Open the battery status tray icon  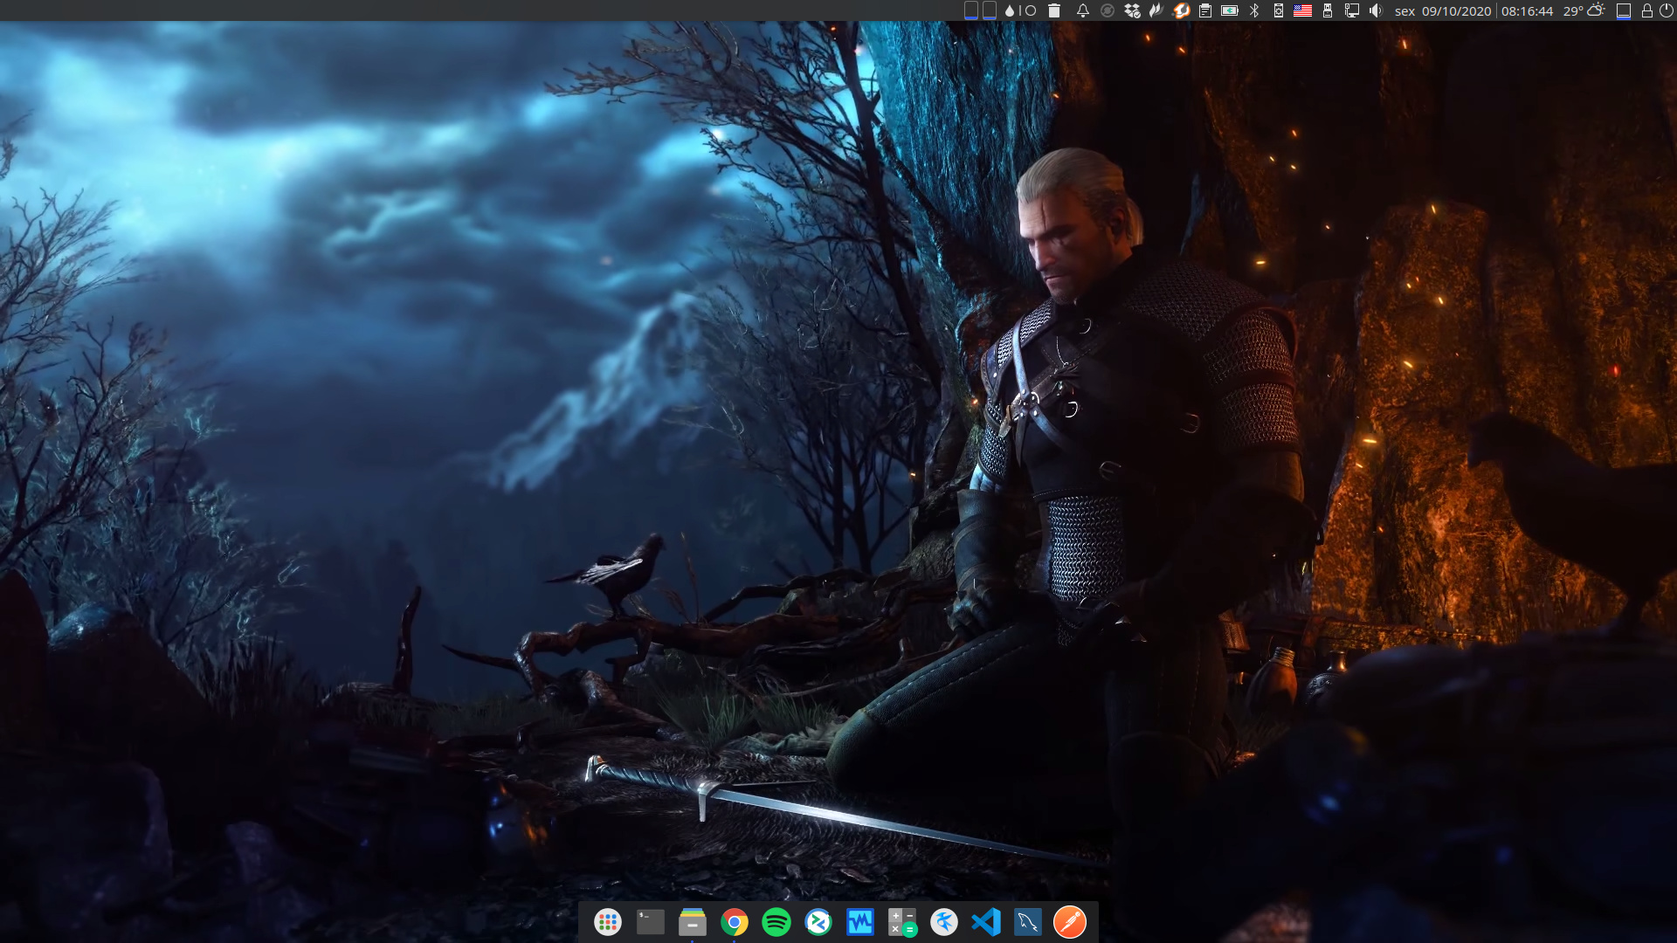1230,10
